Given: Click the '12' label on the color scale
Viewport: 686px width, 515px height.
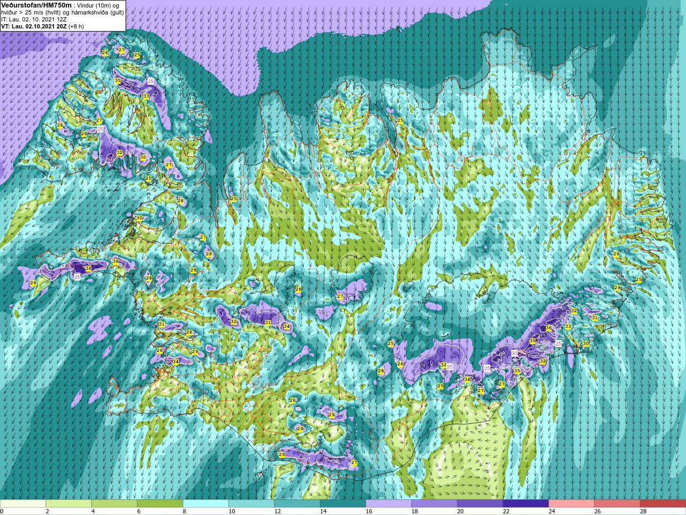Looking at the screenshot, I should 278,511.
